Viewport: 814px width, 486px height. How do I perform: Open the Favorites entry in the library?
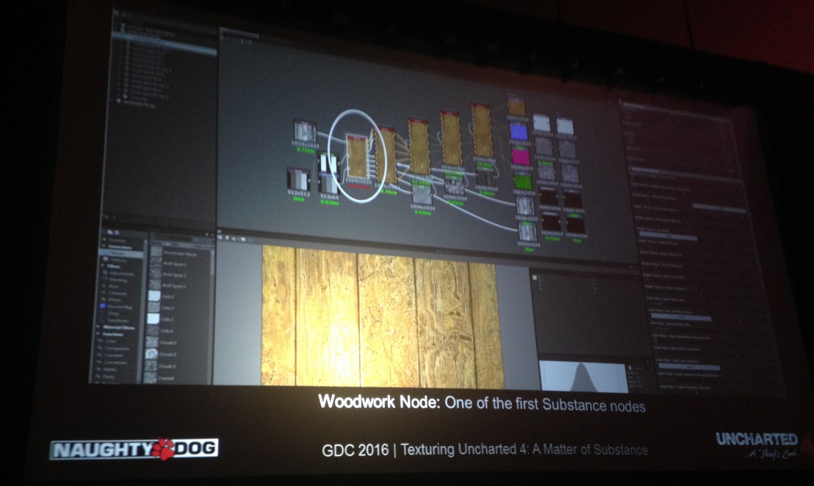coord(116,240)
